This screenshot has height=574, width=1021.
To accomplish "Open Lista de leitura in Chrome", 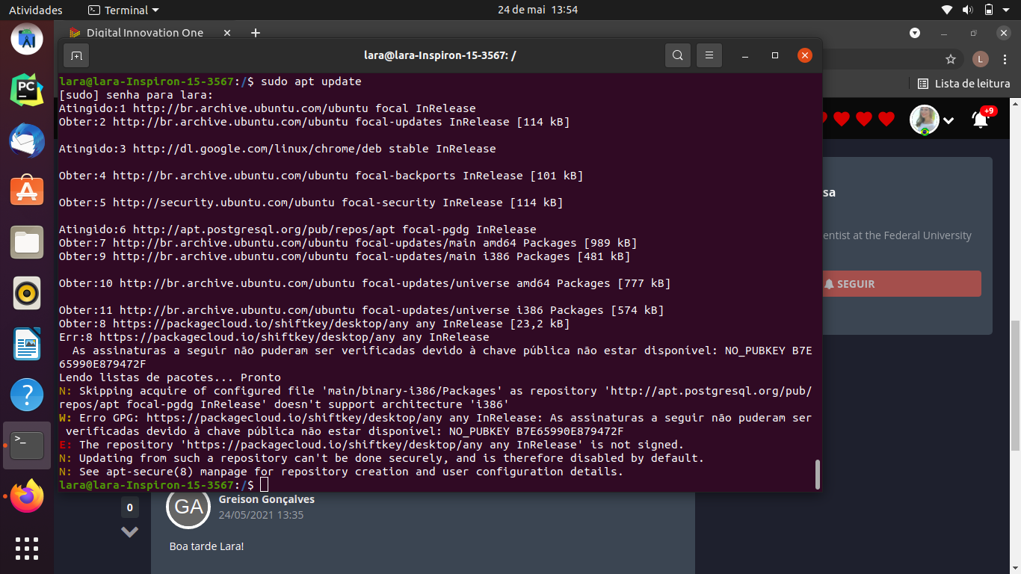I will point(963,84).
